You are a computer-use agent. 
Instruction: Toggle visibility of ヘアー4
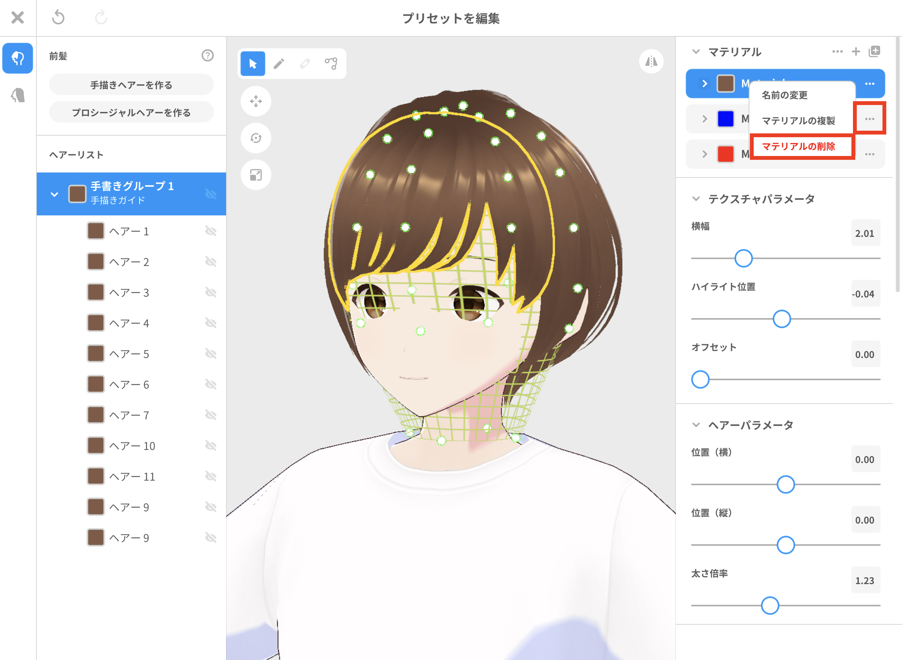[x=210, y=323]
